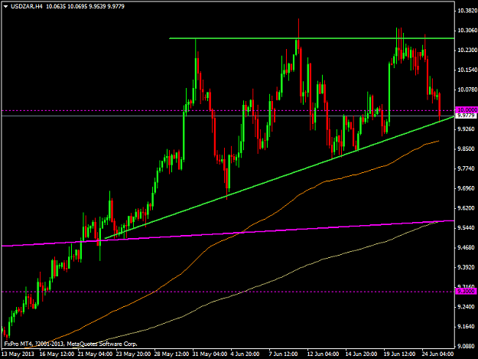Screen dimensions: 478x359
Task: Click price scale label 10.0780
Action: (467, 90)
